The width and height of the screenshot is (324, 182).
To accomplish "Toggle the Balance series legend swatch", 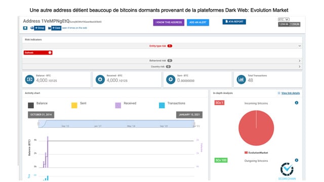I will [x=31, y=106].
